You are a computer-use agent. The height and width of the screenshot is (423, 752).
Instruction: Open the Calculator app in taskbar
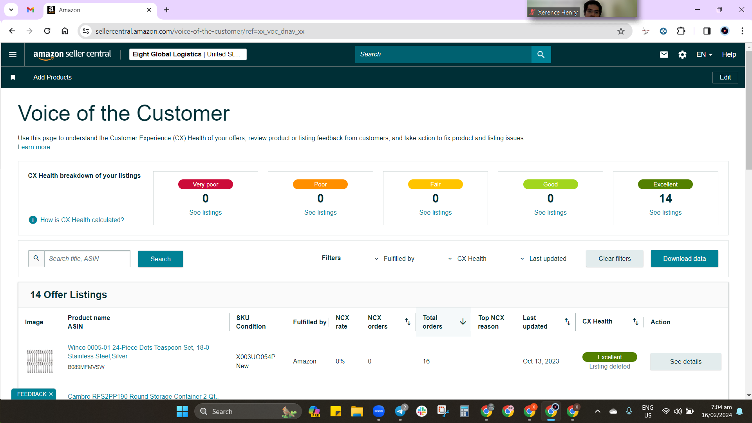coord(465,411)
